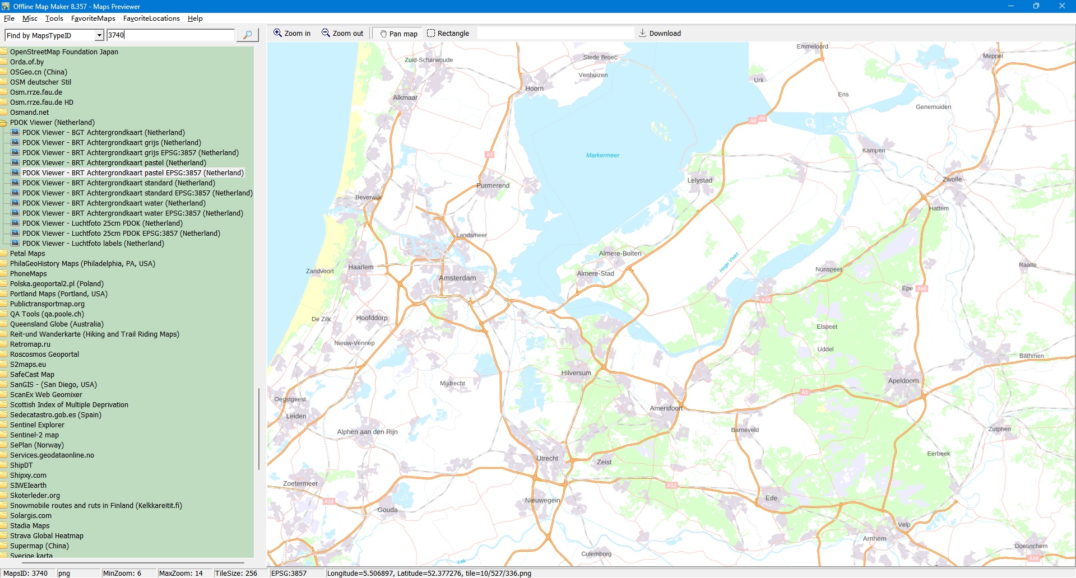
Task: Select BRT Achtergrondkaart grijs (Netherland) entry
Action: (x=112, y=143)
